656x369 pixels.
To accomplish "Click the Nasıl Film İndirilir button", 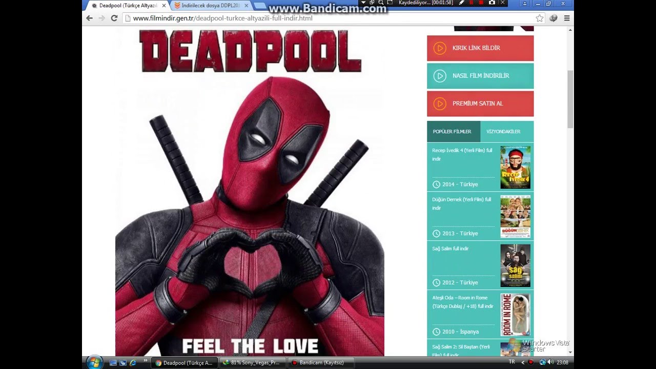I will [x=480, y=76].
